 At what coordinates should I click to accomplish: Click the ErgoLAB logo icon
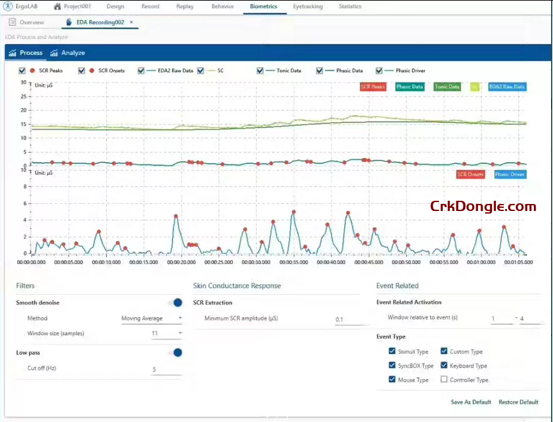coord(6,6)
